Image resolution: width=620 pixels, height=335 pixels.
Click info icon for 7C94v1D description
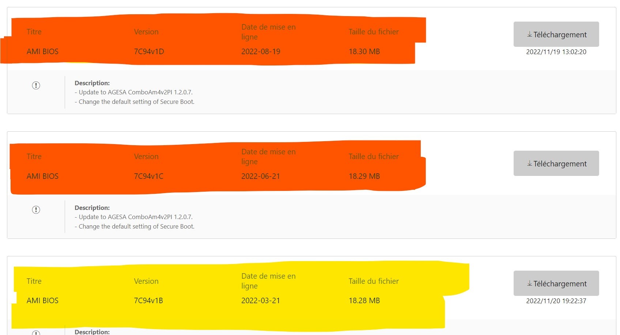36,85
